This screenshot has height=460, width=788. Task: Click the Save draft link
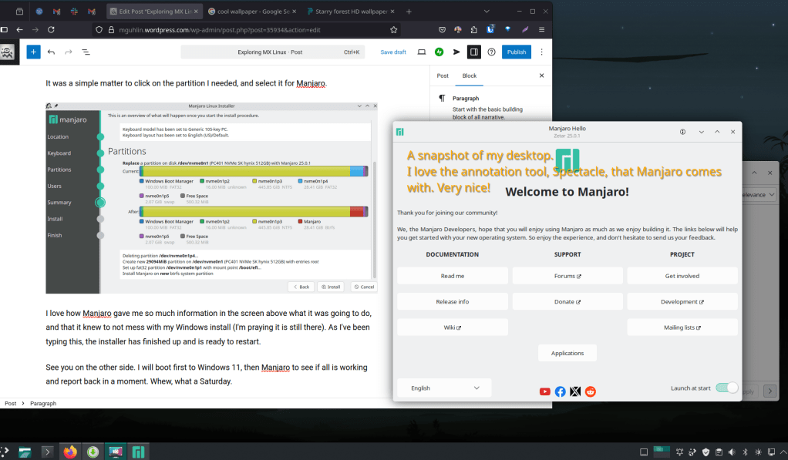tap(393, 52)
